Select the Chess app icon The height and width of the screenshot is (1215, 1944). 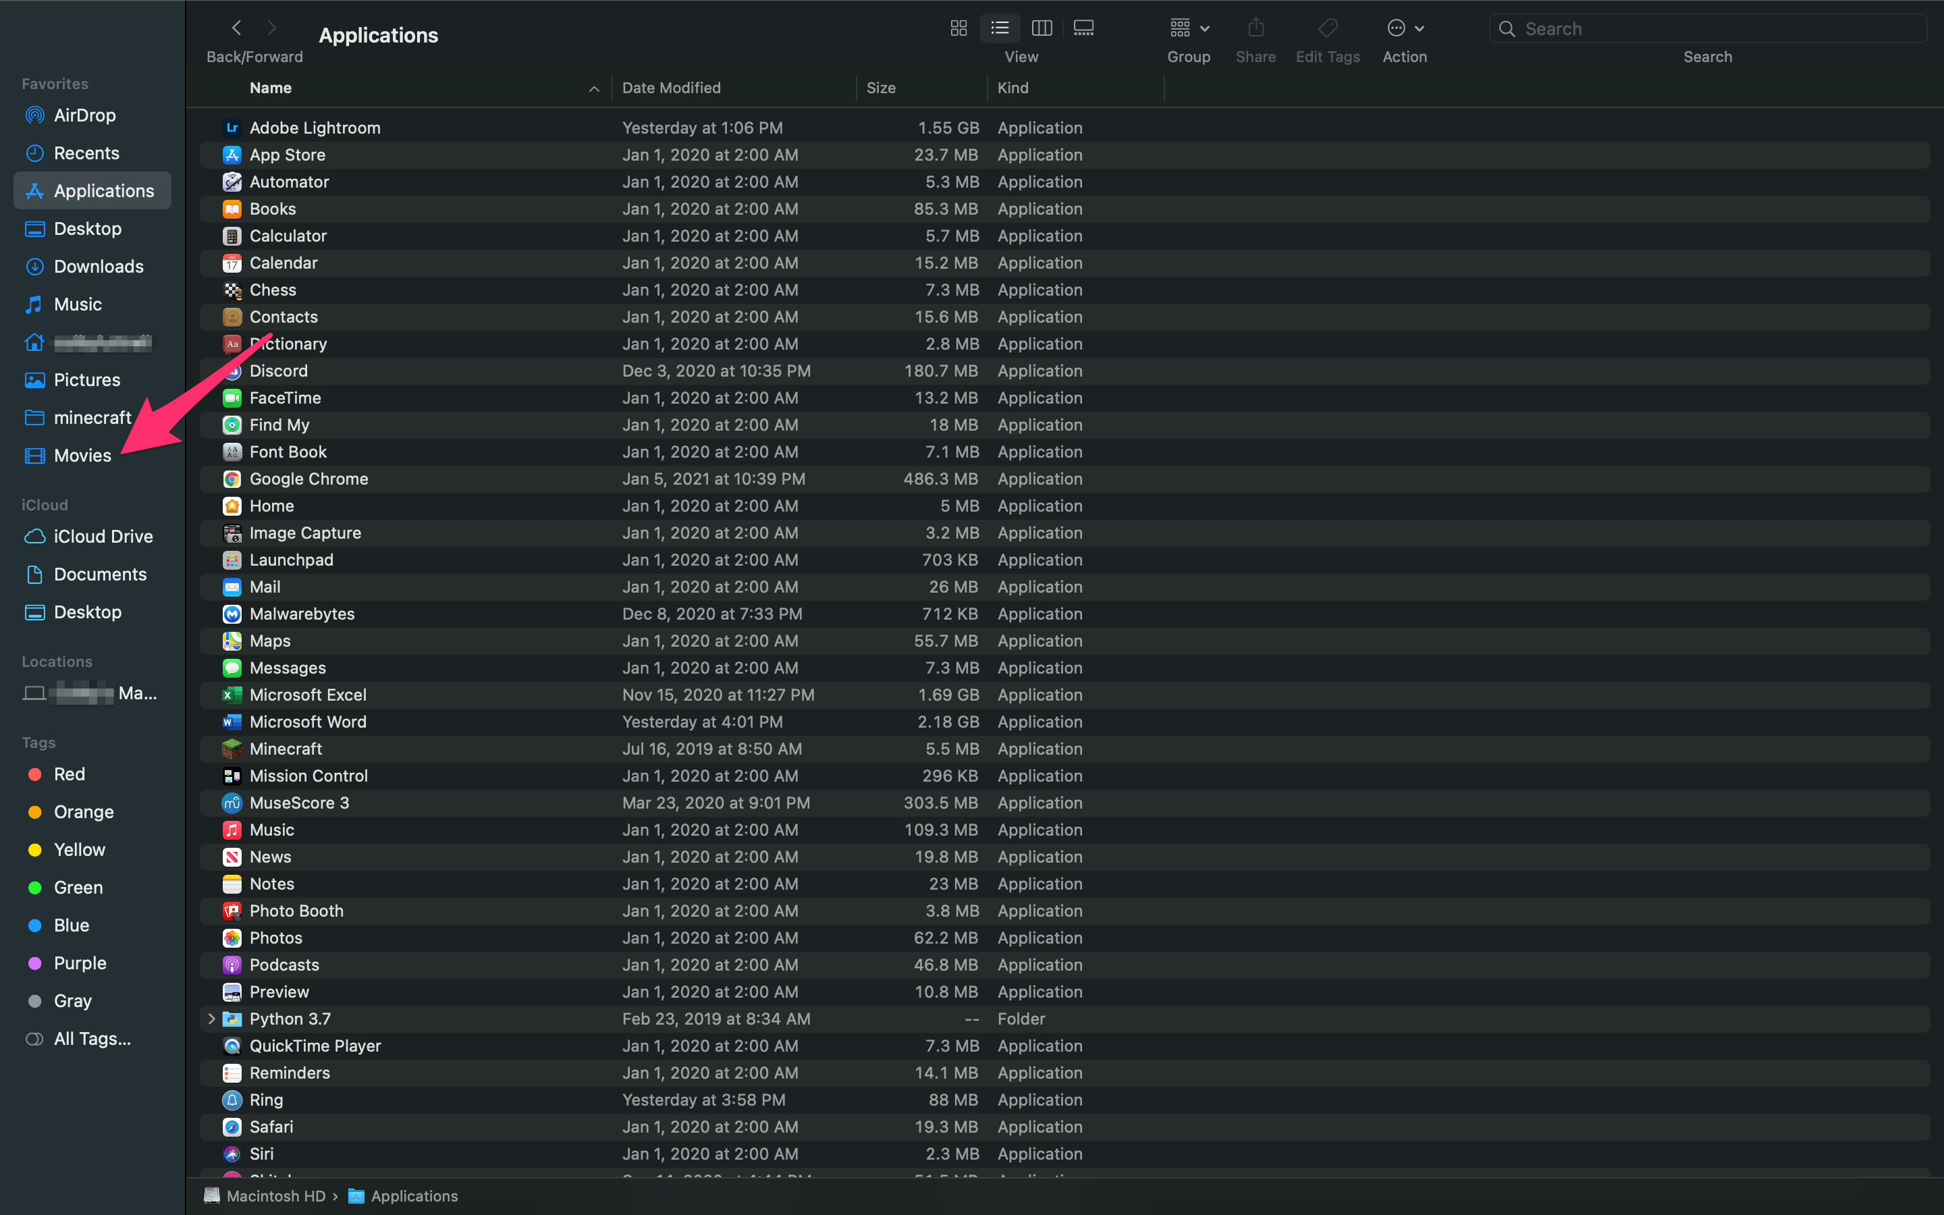pyautogui.click(x=232, y=290)
